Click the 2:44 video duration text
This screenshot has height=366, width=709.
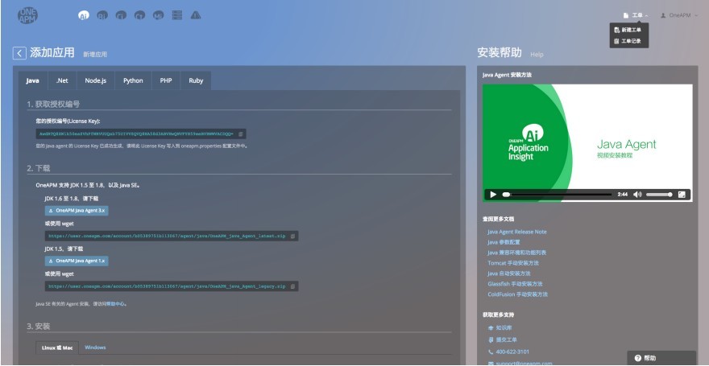coord(622,195)
